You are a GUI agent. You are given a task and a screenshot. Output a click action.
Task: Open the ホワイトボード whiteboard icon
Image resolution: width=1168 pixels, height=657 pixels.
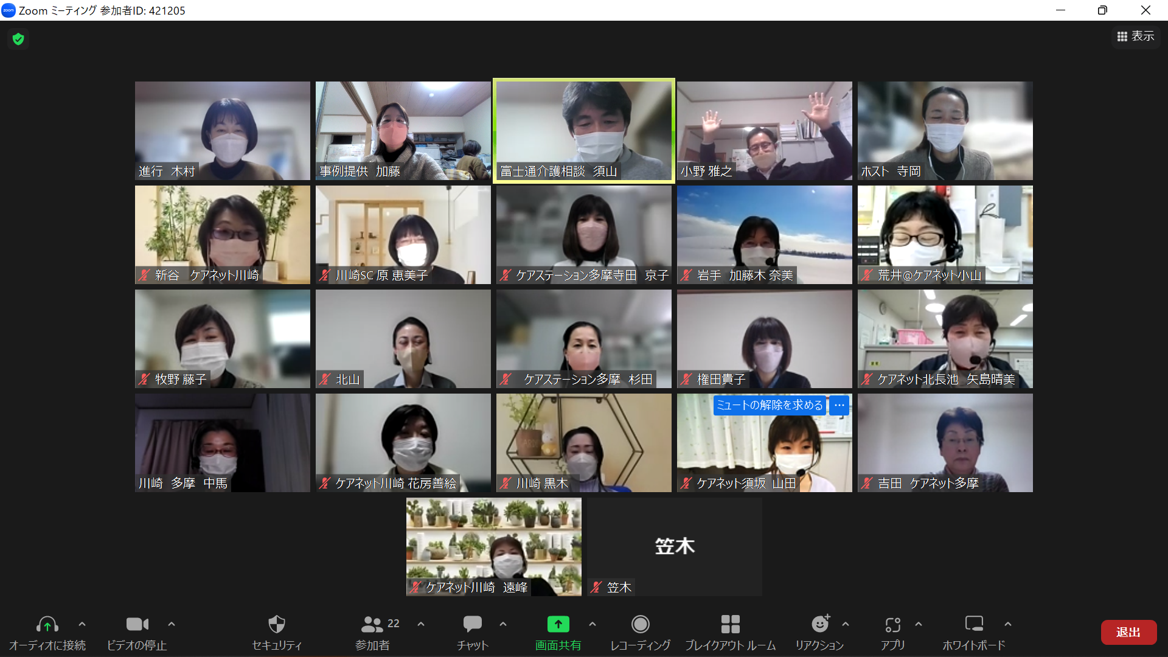click(974, 624)
